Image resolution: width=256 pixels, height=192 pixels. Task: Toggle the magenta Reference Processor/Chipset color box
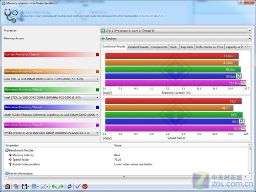coord(97,125)
